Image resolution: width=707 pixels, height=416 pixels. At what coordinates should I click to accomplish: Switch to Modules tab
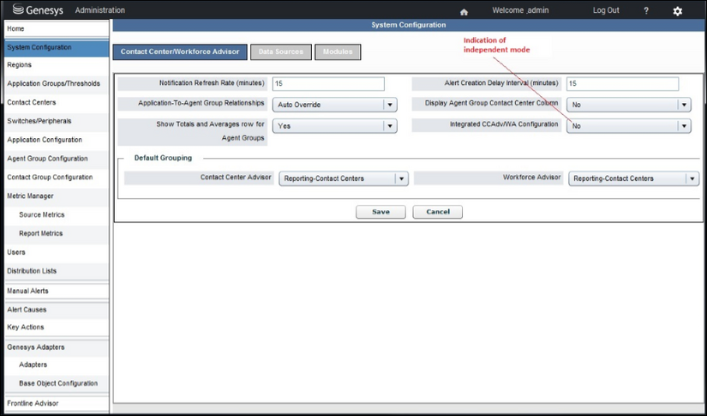coord(338,52)
